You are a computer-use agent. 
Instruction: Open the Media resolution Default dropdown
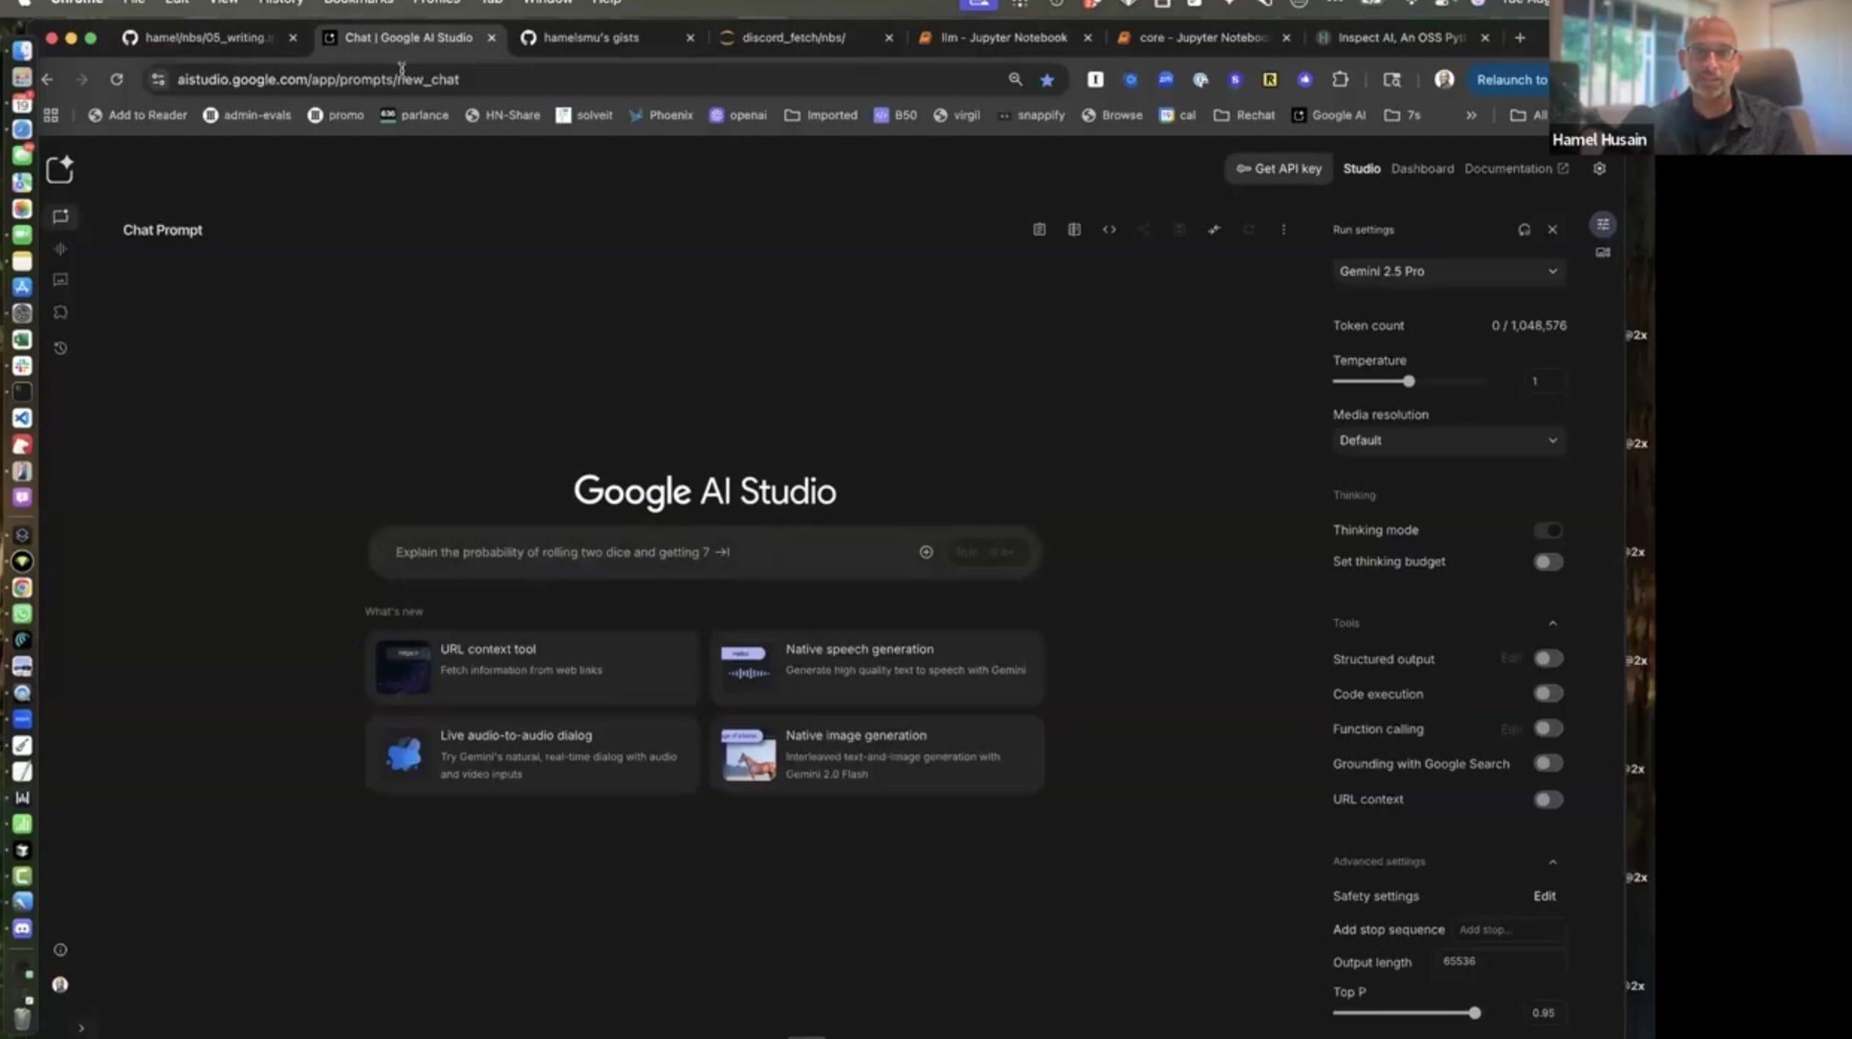tap(1448, 440)
